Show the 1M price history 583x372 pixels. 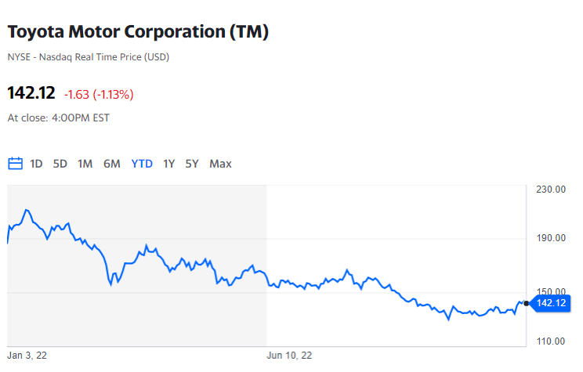point(85,164)
